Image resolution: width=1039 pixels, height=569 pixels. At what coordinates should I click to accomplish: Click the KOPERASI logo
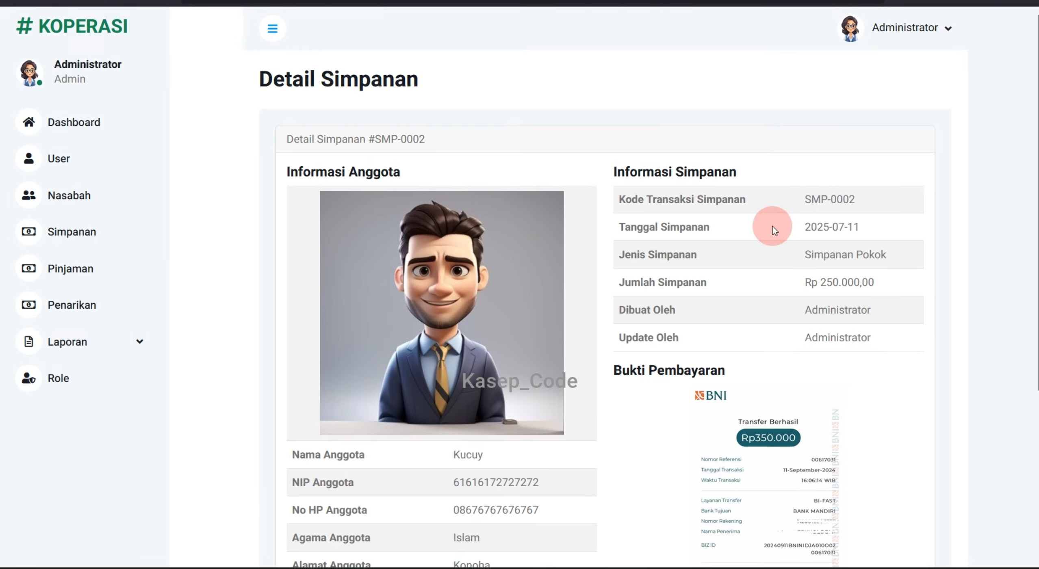click(72, 26)
